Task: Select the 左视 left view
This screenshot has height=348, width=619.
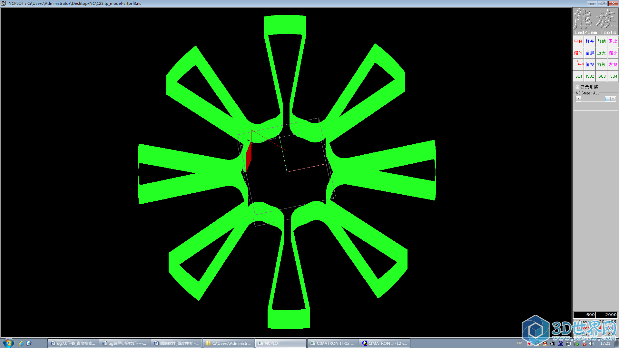Action: pyautogui.click(x=613, y=64)
